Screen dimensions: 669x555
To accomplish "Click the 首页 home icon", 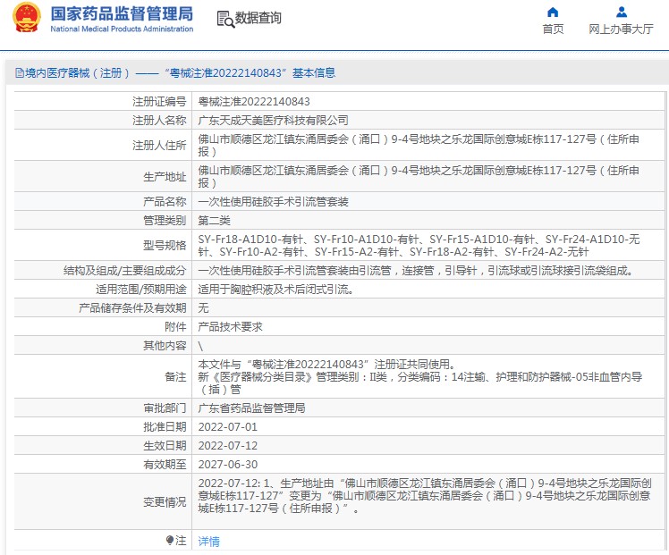I will pyautogui.click(x=553, y=12).
